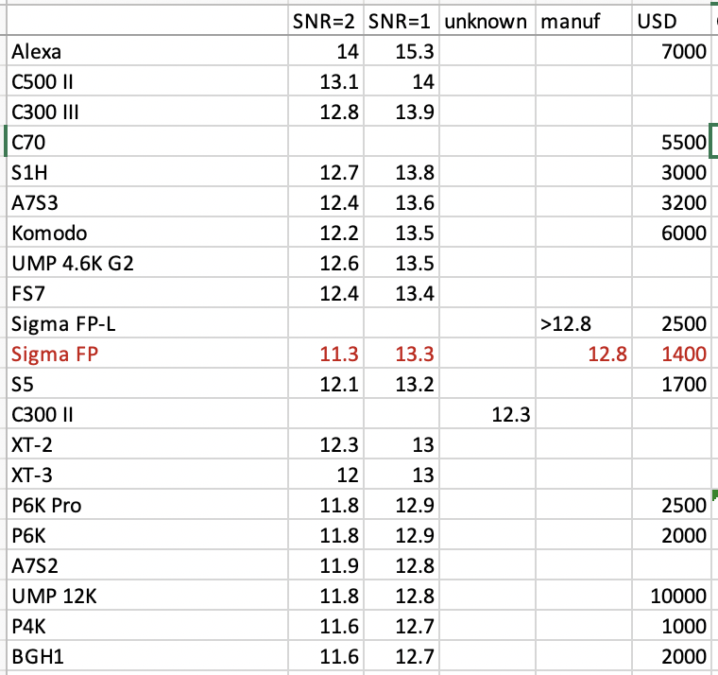
Task: Click P6K Pro's USD value 2500
Action: click(x=671, y=504)
